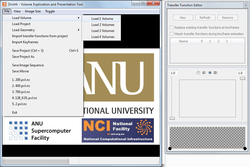Maximize the Drishti window
Screen dimensions: 250x167
143,3
